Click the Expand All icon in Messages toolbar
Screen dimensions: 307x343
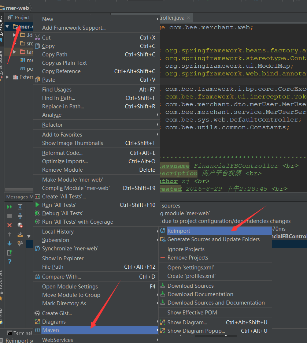20,207
